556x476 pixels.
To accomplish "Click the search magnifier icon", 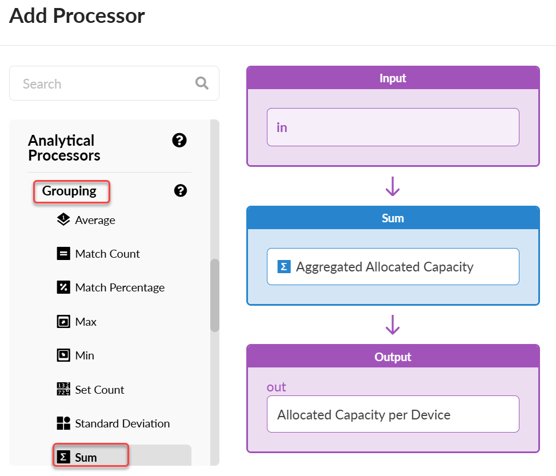I will coord(202,83).
